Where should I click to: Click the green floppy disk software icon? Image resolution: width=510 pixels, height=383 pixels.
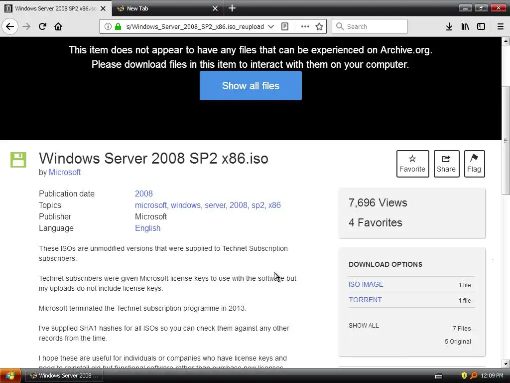click(x=18, y=160)
